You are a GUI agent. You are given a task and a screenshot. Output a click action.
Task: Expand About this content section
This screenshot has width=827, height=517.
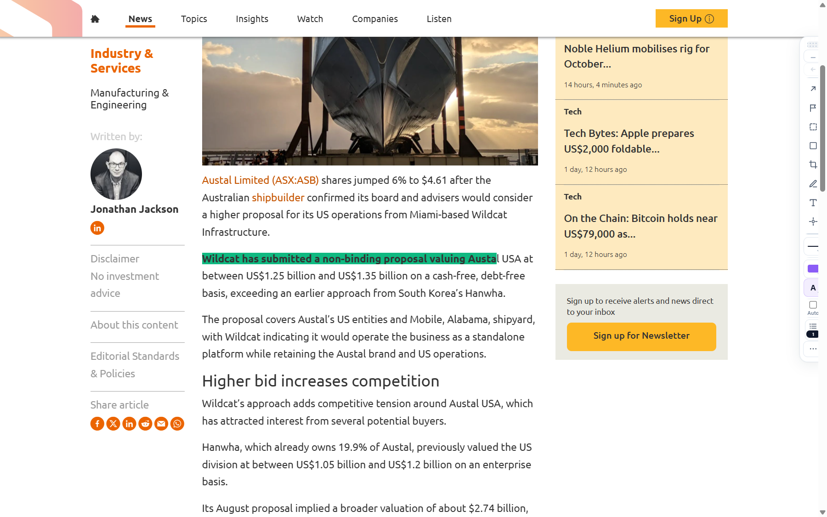pyautogui.click(x=134, y=325)
